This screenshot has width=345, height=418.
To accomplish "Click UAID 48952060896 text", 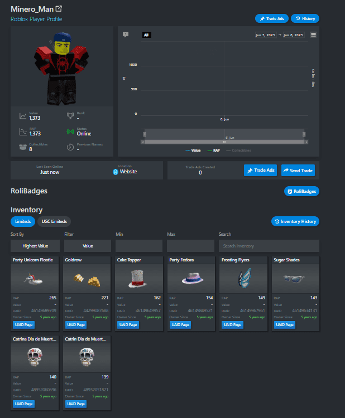I will pyautogui.click(x=44, y=390).
